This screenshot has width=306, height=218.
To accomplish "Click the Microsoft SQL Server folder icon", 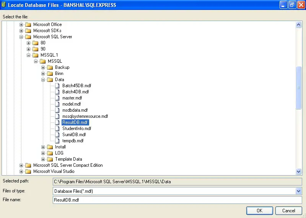I will 28,37.
